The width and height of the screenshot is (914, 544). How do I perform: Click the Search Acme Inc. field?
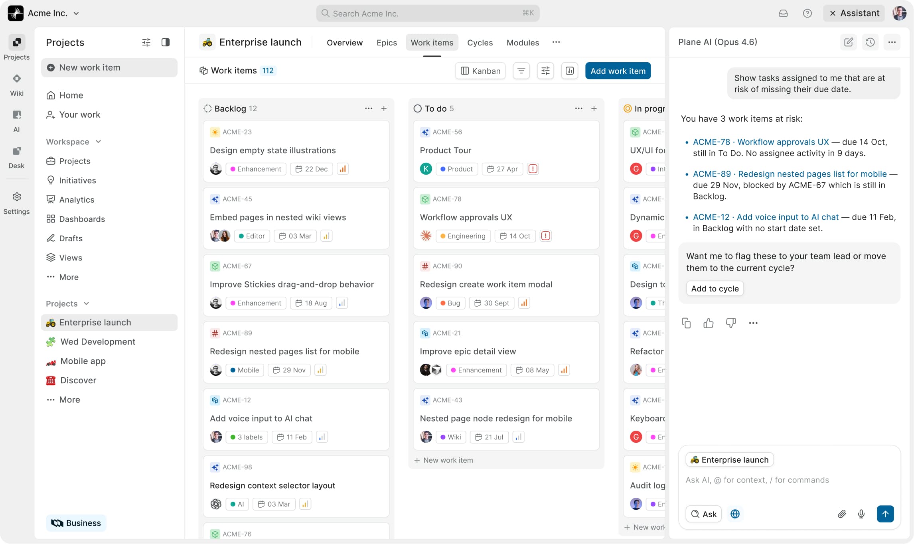(x=427, y=13)
